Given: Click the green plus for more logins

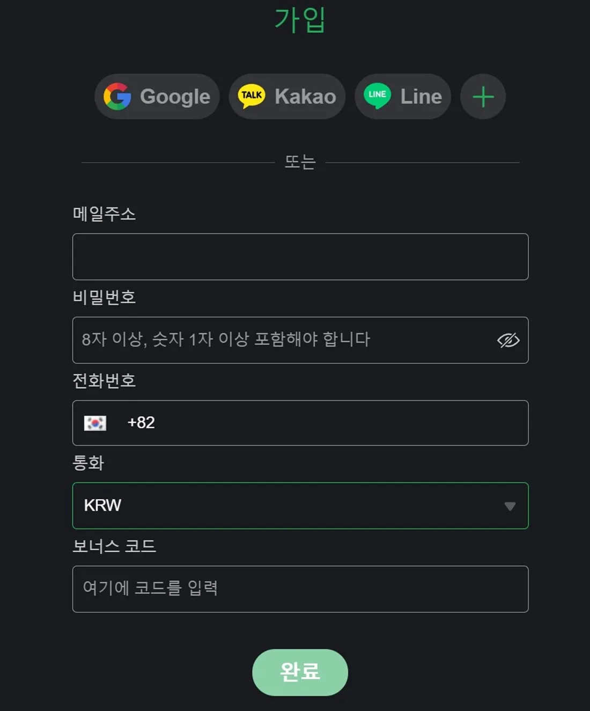Looking at the screenshot, I should 483,97.
